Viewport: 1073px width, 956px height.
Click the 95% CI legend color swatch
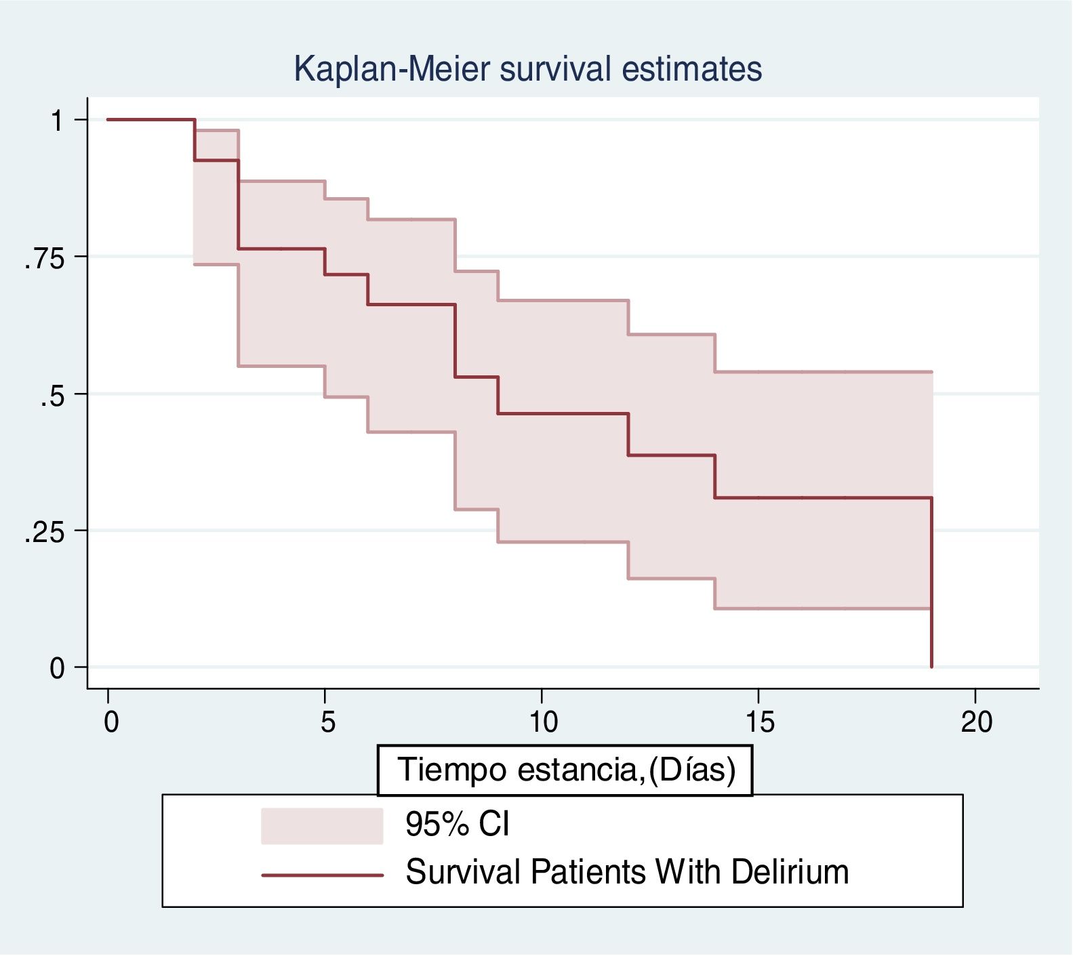(x=322, y=826)
